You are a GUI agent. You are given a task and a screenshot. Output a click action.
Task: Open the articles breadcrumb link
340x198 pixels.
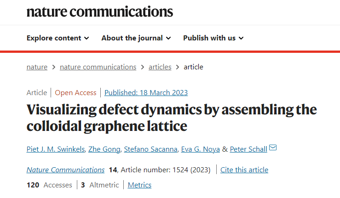tap(160, 67)
